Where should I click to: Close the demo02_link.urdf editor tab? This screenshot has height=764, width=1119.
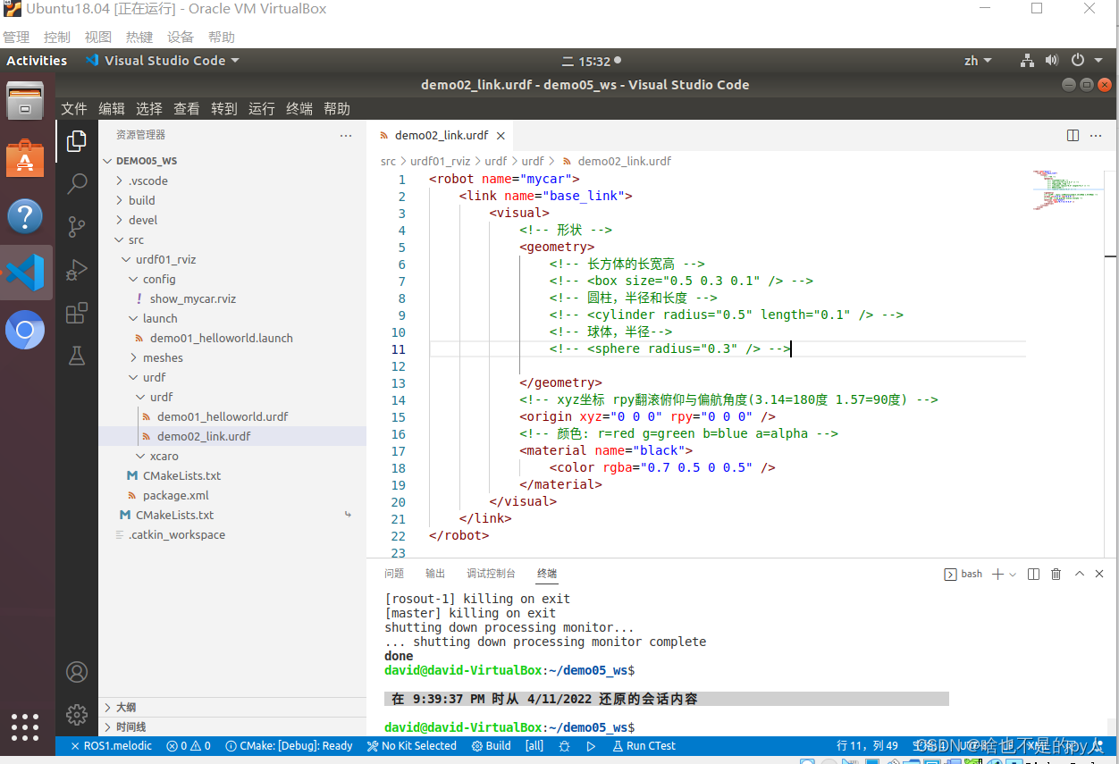pos(501,136)
